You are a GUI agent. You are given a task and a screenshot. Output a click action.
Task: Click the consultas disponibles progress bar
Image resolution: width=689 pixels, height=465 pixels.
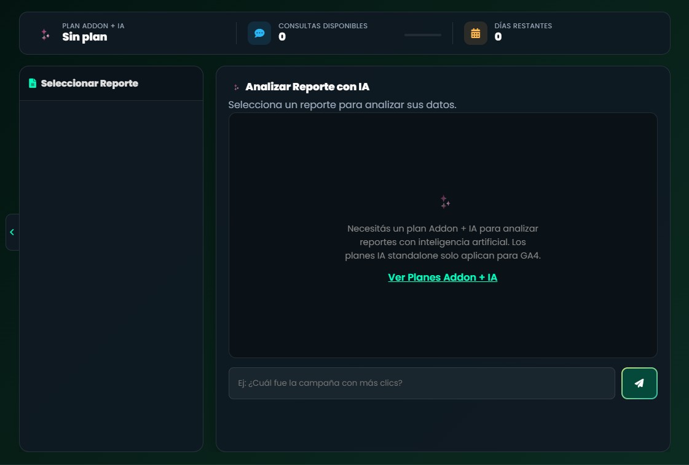(422, 36)
